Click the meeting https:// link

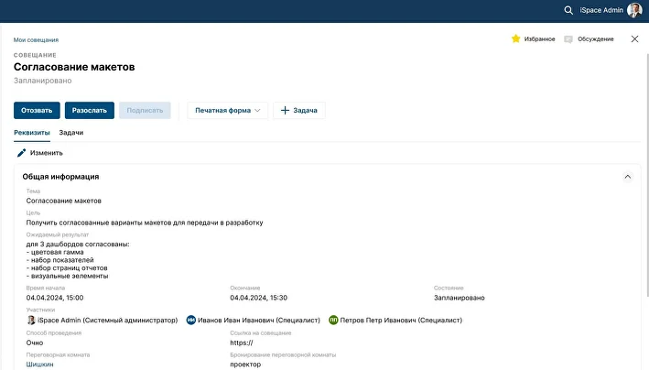coord(241,343)
